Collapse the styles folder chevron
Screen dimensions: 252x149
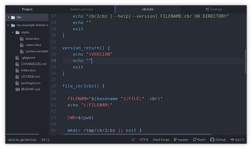coord(13,32)
